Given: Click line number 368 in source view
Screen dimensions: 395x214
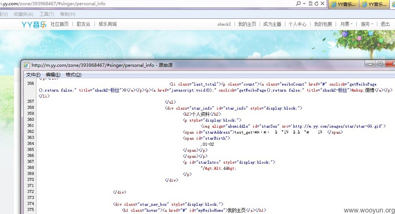Looking at the screenshot, I should tap(30, 167).
